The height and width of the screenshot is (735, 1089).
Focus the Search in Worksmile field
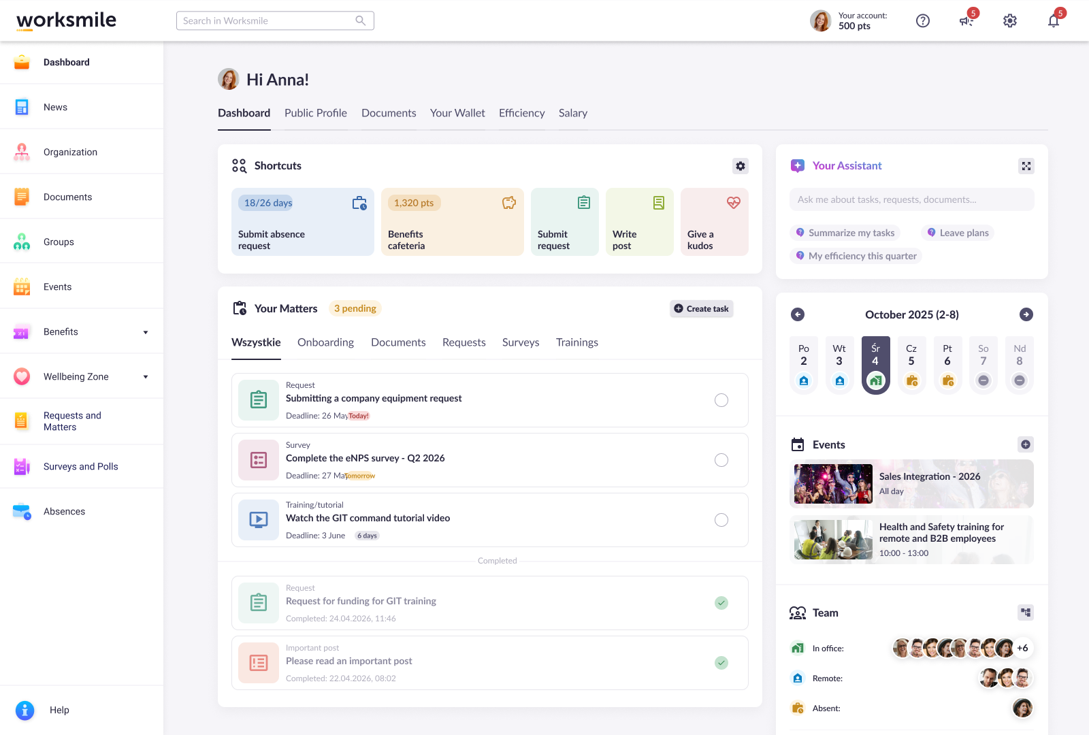click(275, 20)
